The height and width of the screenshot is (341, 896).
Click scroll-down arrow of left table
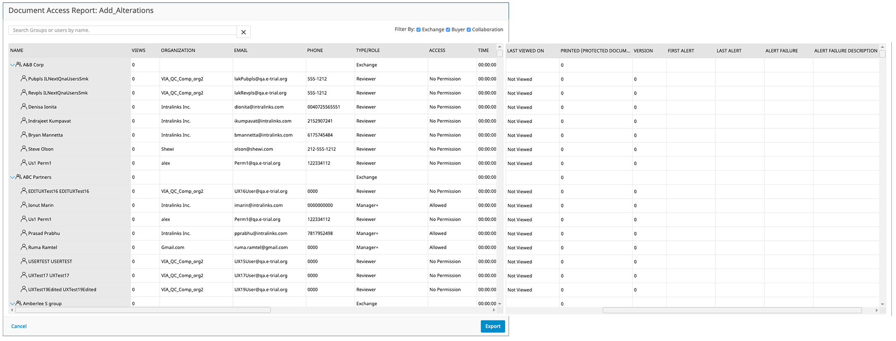tap(499, 304)
